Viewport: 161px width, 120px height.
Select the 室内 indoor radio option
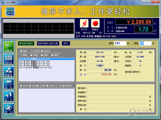pyautogui.click(x=21, y=51)
